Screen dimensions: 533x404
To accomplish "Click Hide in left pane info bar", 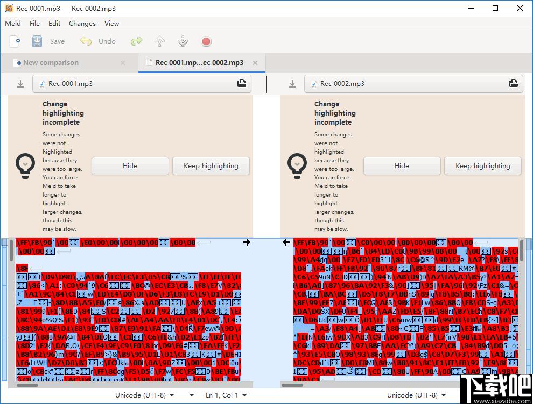I will tap(130, 166).
